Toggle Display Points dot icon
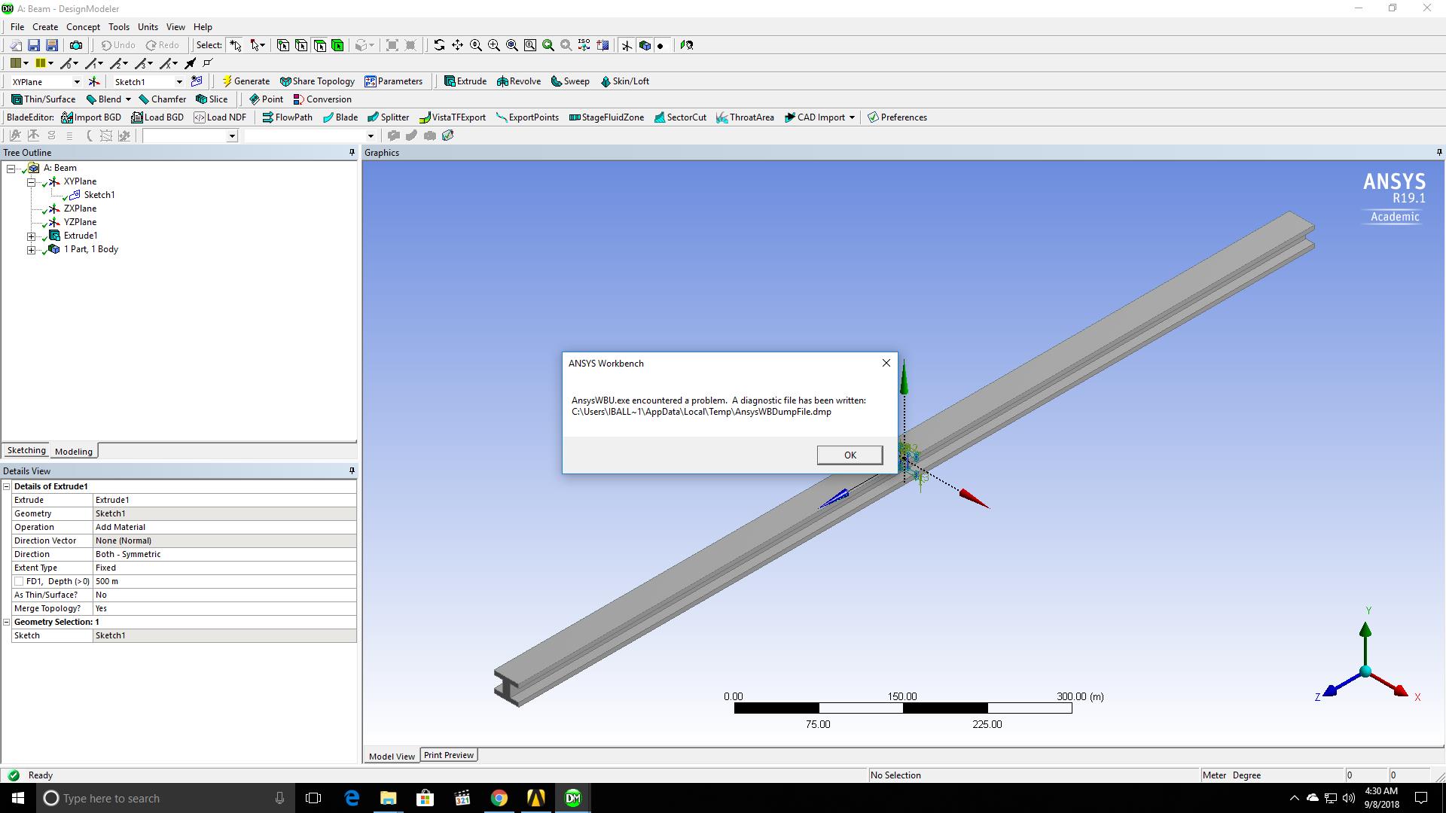Screen dimensions: 1446x813 (x=660, y=45)
